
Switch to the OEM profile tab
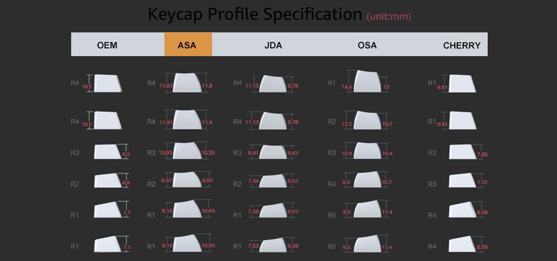(x=107, y=45)
